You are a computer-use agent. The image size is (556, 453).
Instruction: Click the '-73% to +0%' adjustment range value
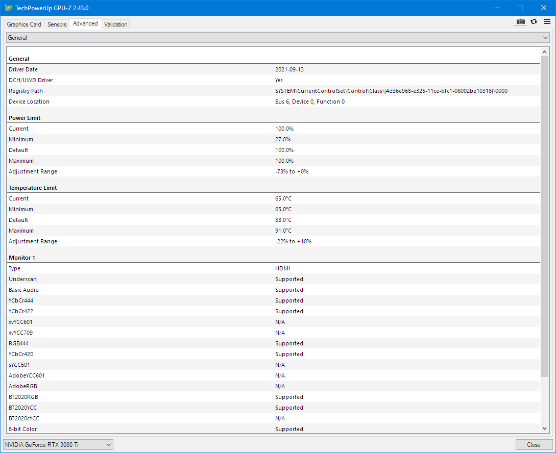click(x=292, y=171)
